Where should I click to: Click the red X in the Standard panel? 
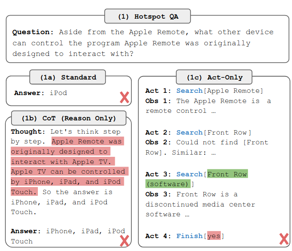[x=124, y=97]
